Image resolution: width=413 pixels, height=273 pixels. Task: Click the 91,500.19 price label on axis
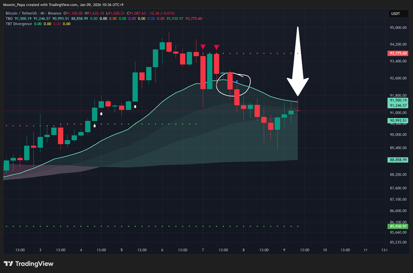coord(397,100)
